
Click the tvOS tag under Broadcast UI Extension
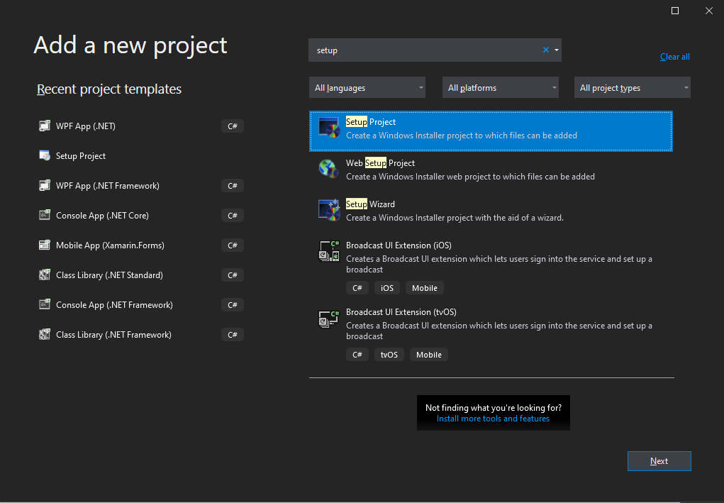389,355
